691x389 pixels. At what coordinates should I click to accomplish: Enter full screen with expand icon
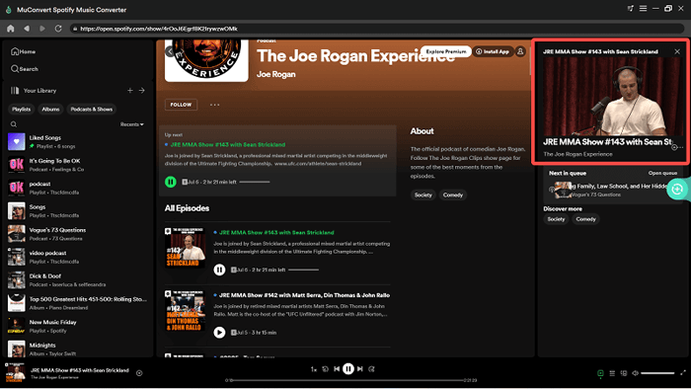point(683,373)
